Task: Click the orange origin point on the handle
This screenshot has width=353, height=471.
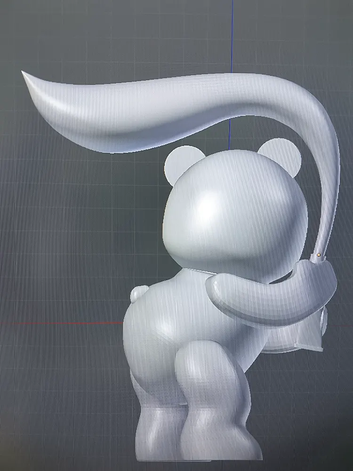Action: click(x=319, y=255)
